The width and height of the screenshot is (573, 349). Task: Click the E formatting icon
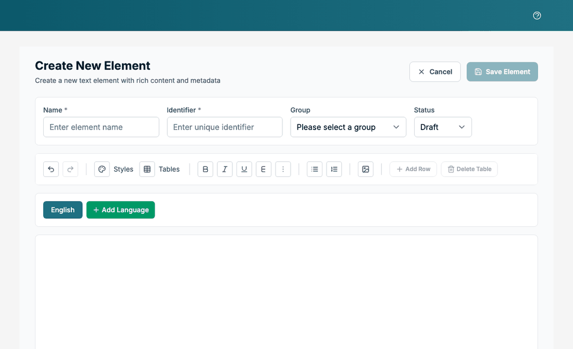pos(264,169)
